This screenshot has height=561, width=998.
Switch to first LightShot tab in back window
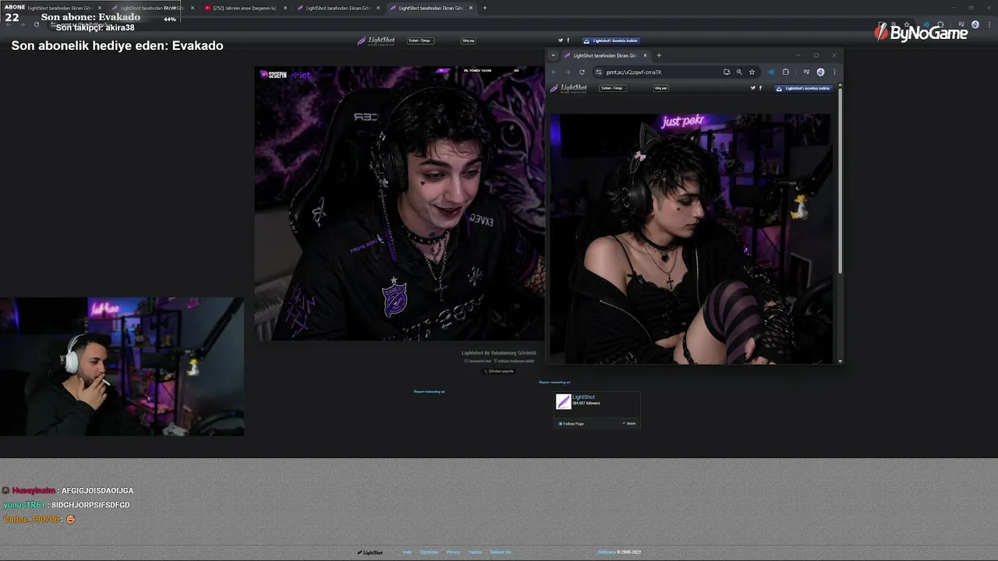coord(60,8)
